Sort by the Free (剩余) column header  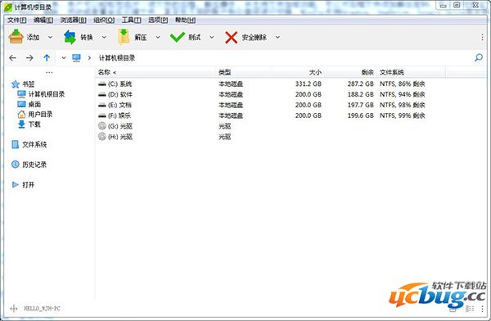point(350,72)
